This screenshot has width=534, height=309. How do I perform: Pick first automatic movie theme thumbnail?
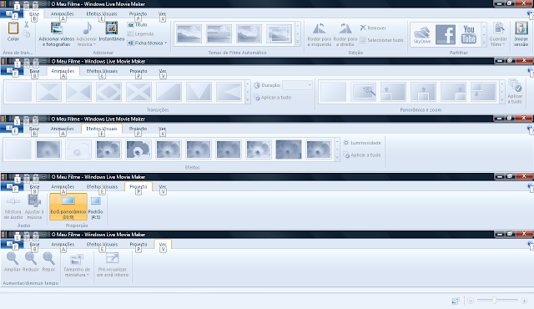coord(189,33)
